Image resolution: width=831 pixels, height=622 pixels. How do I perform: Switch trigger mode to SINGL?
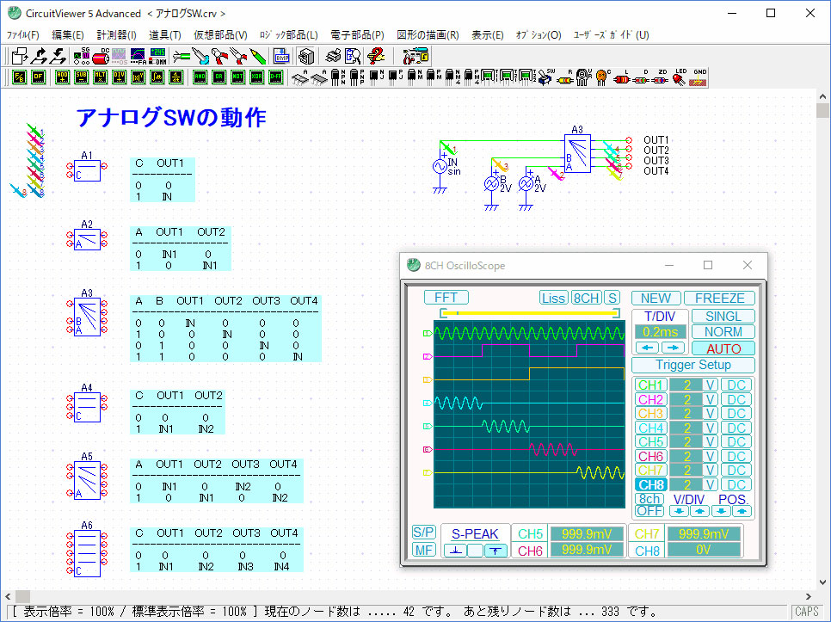(x=723, y=317)
